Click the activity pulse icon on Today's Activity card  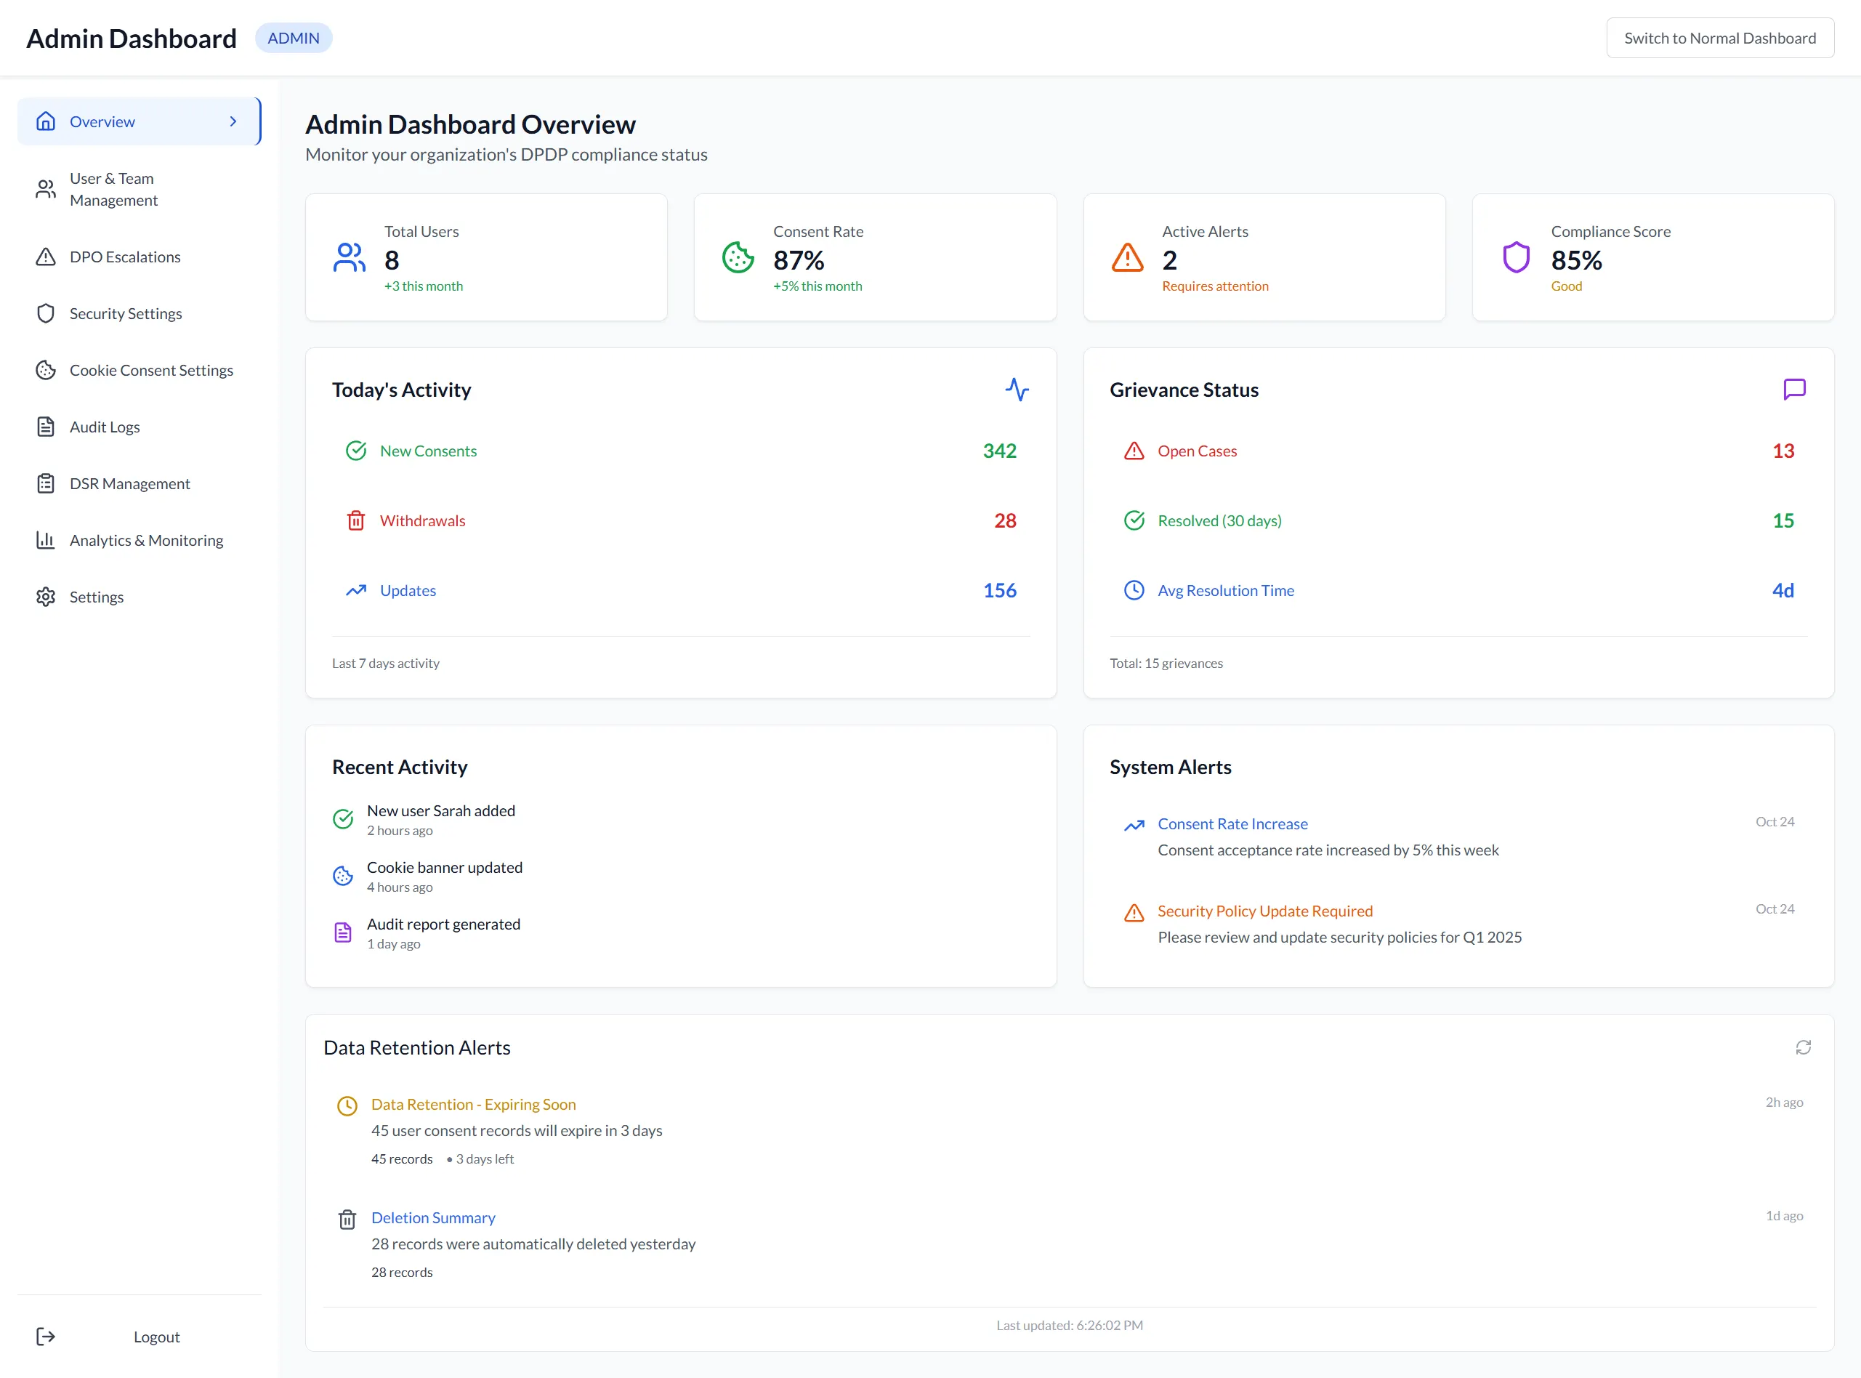click(1017, 389)
